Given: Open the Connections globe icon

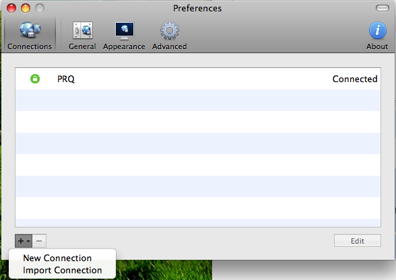Looking at the screenshot, I should point(30,30).
